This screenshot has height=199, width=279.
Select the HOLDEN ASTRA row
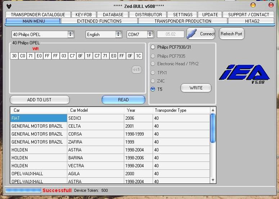[110, 150]
